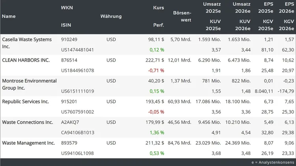Click the Börsenwert column header
This screenshot has width=296, height=166.
click(x=182, y=16)
